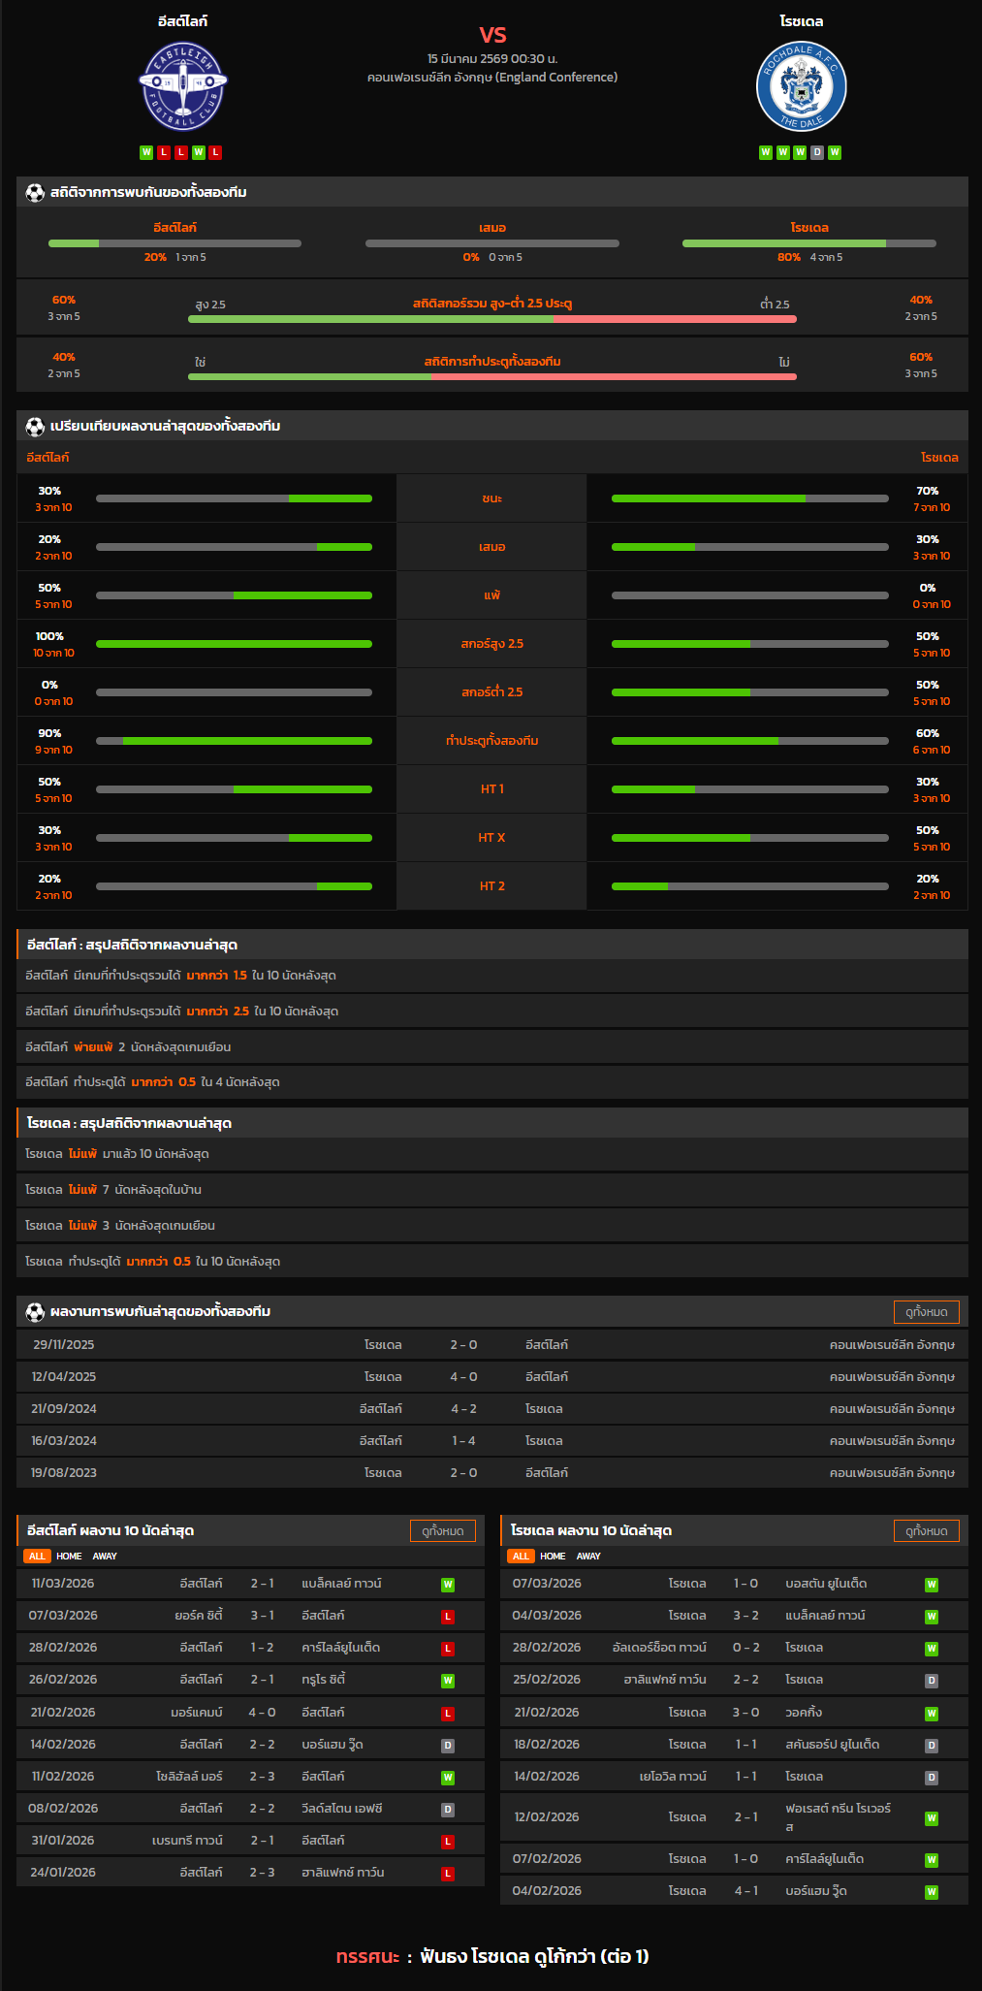Click the VS text between the teams
982x1991 pixels.
[x=492, y=35]
